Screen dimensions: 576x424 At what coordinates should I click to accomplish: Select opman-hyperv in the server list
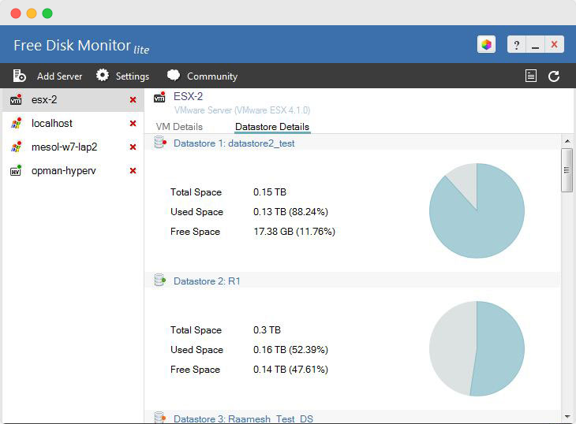coord(73,170)
